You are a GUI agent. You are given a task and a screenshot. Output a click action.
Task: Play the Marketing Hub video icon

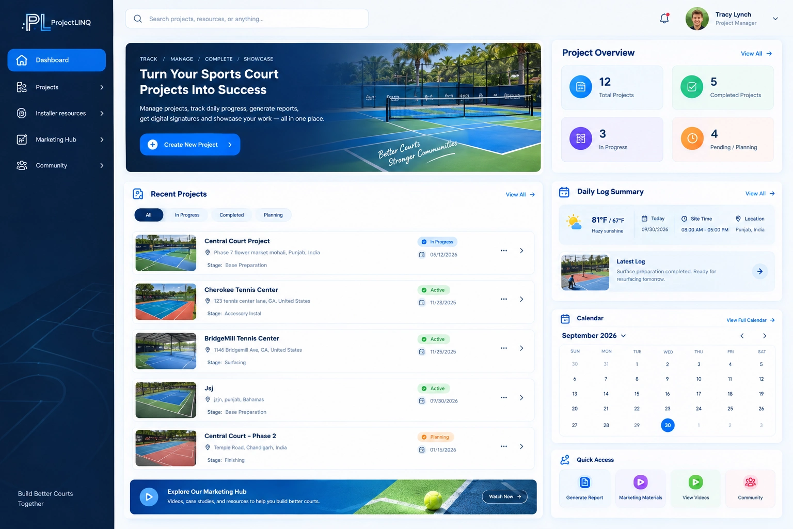click(x=149, y=497)
